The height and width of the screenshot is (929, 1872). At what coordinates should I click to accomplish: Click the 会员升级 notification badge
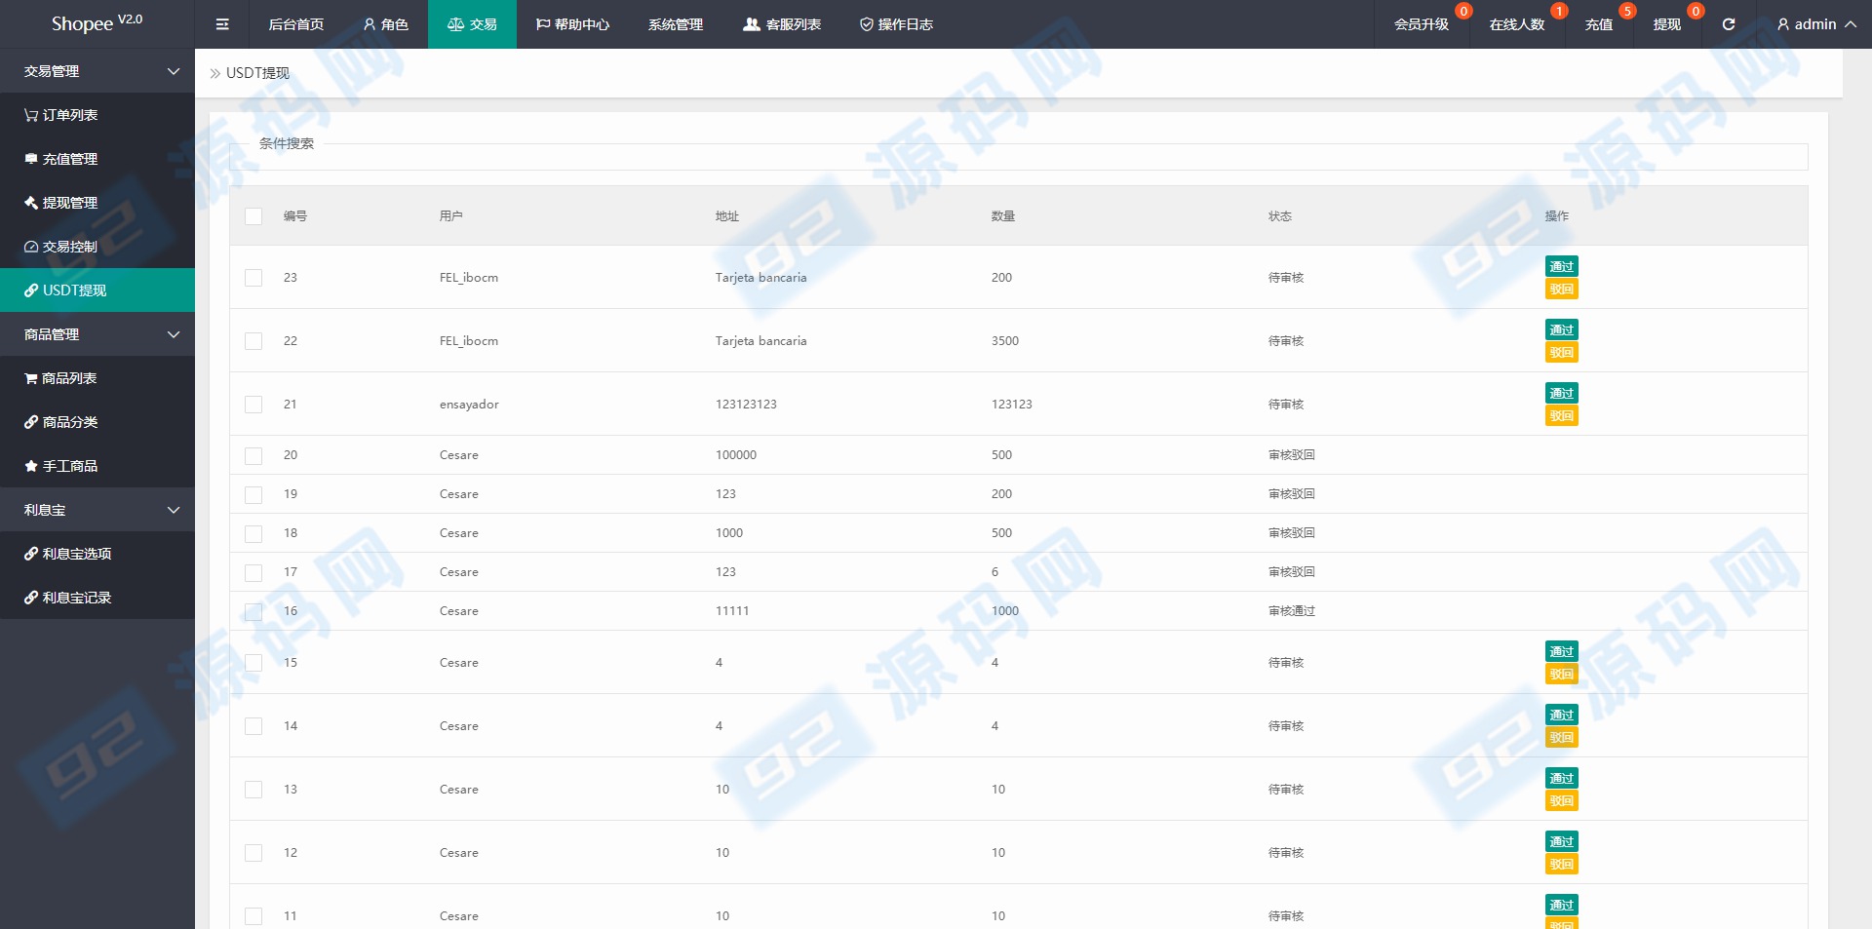[1463, 11]
